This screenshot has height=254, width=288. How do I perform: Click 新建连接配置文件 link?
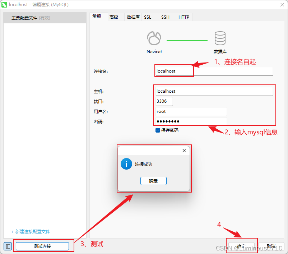pyautogui.click(x=31, y=232)
